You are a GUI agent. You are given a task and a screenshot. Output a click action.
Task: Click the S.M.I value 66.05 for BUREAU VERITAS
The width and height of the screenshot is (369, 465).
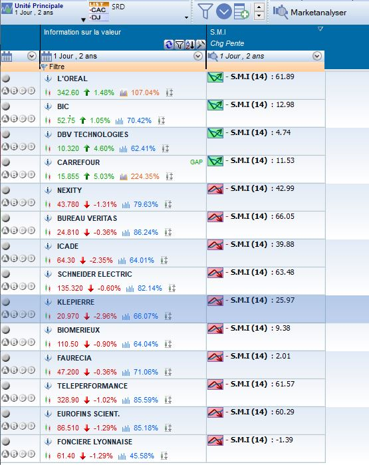tap(285, 216)
